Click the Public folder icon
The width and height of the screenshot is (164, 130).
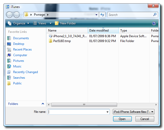point(9,83)
